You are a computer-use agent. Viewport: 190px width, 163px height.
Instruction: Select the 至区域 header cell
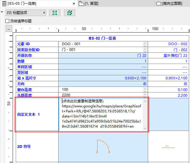[x=37, y=73]
